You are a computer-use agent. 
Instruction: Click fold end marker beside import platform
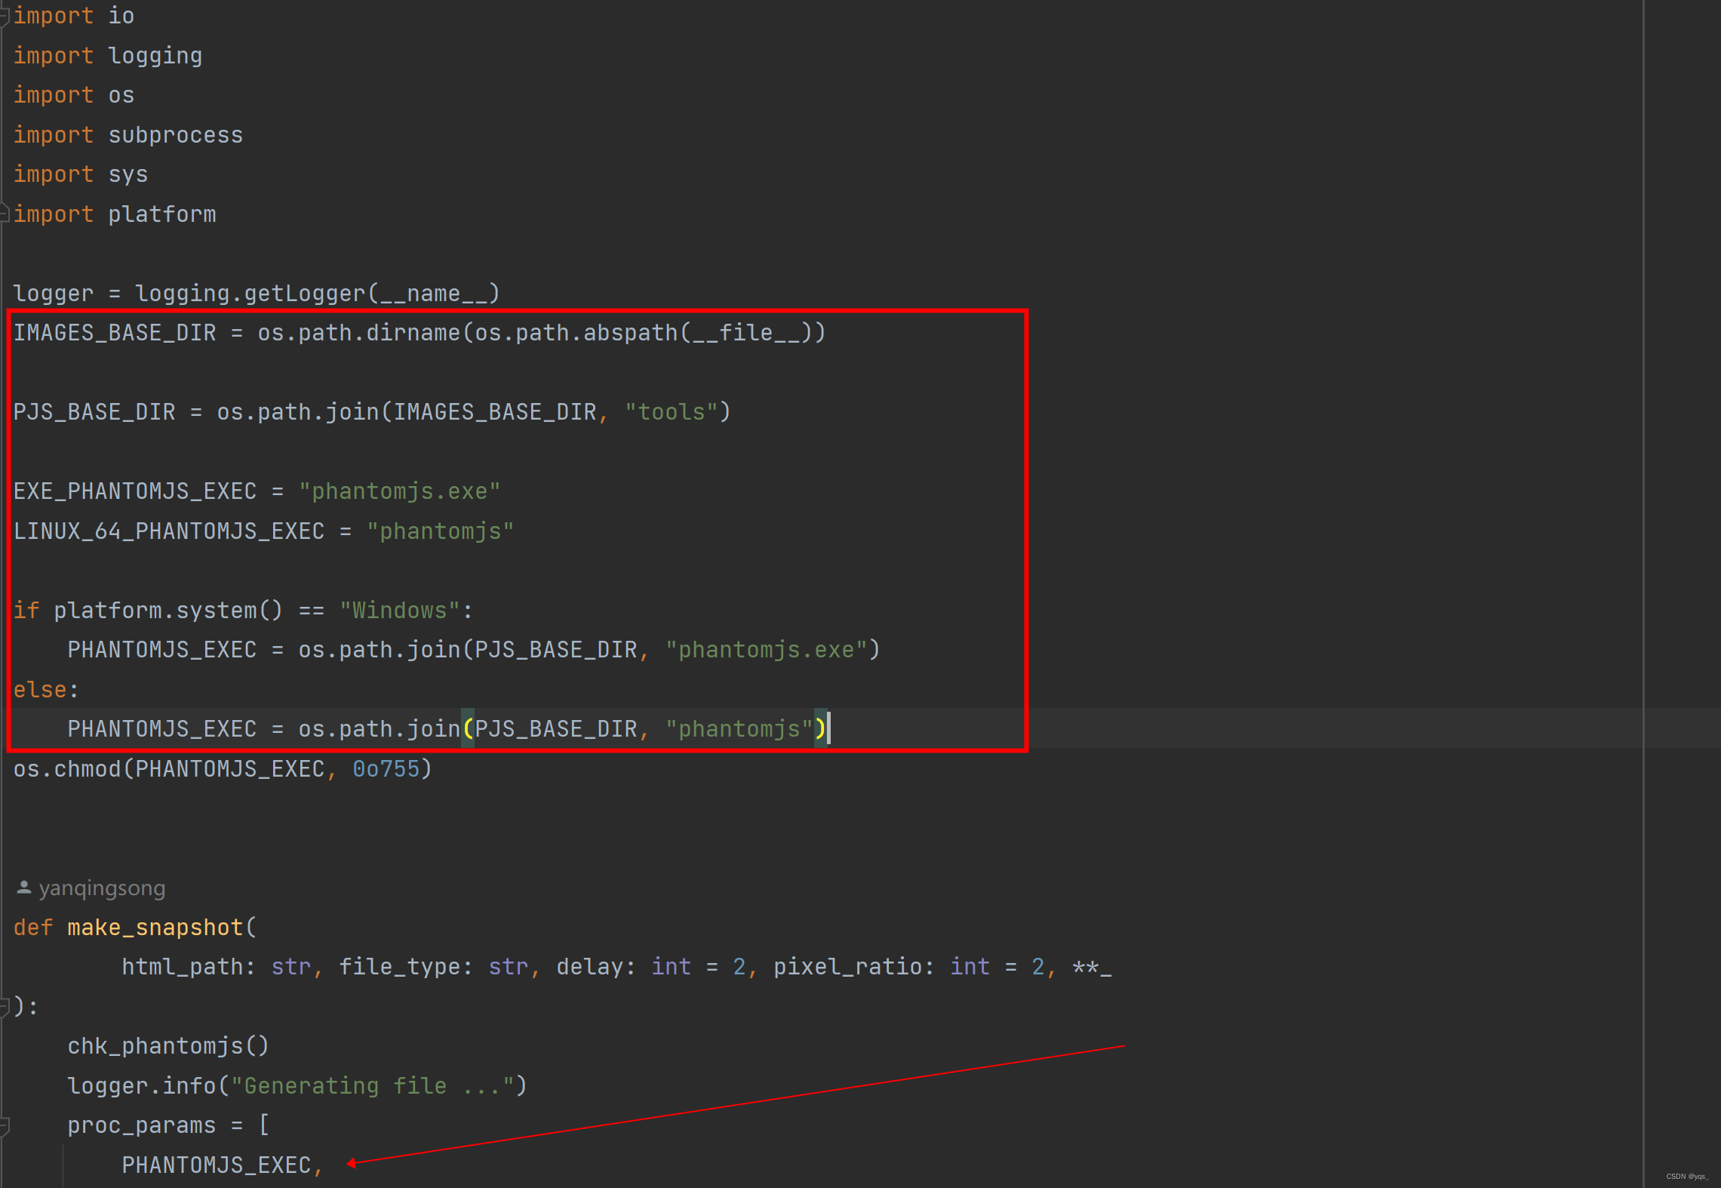point(5,214)
